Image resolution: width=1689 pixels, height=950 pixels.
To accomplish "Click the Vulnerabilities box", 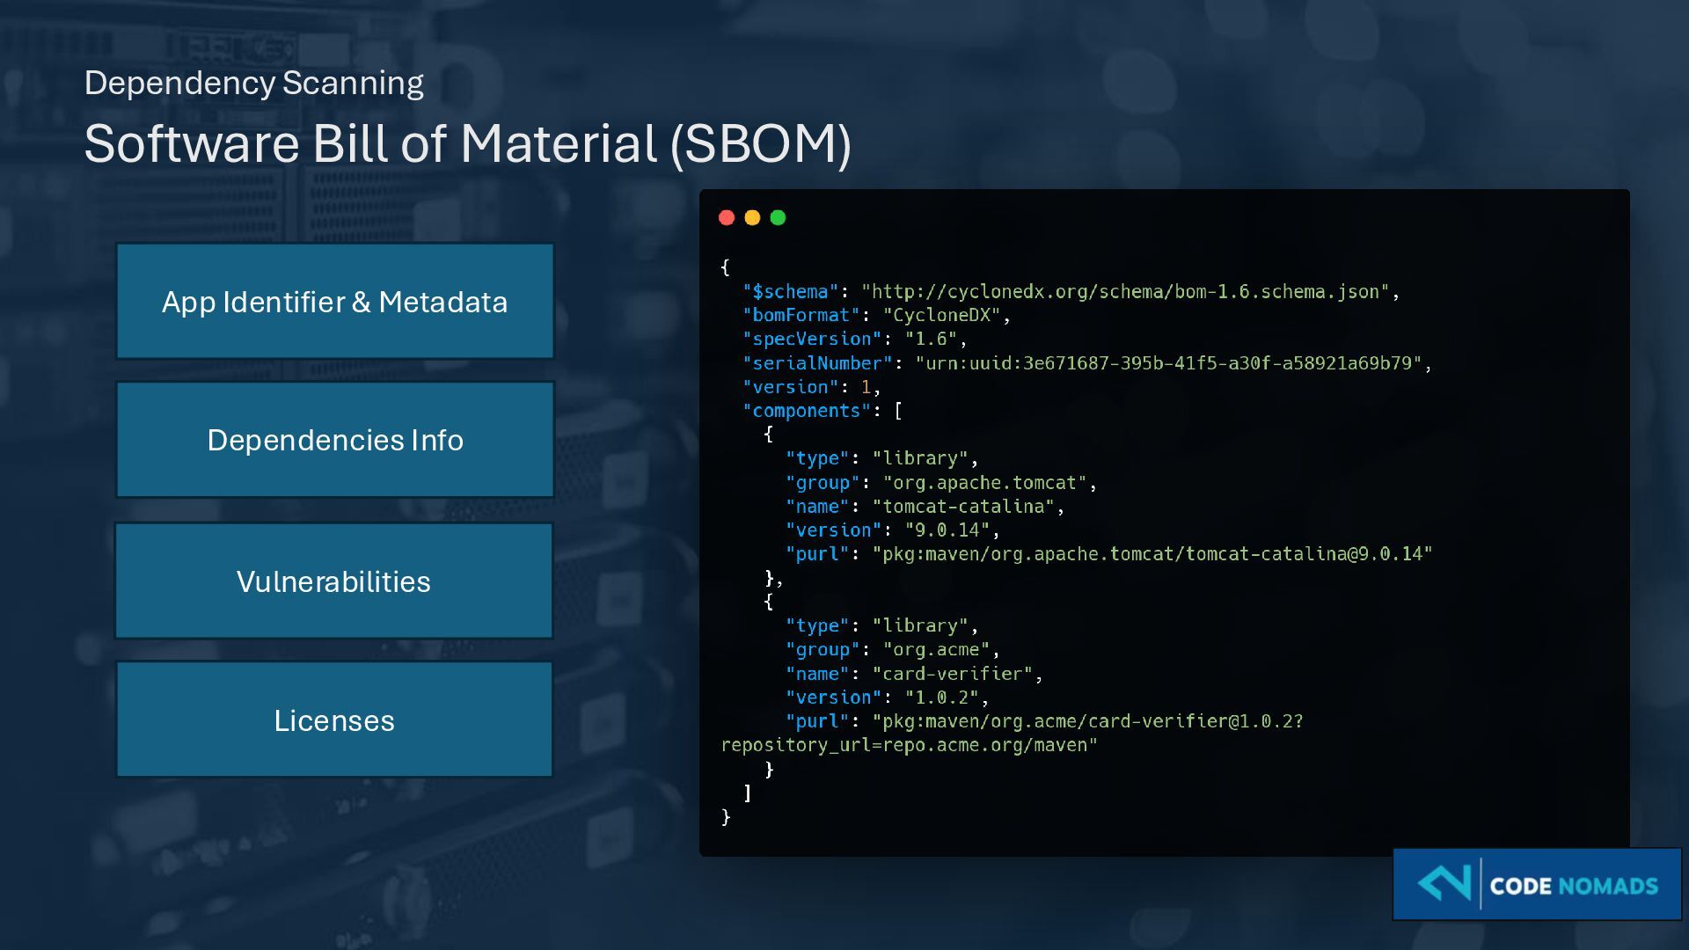I will click(333, 581).
